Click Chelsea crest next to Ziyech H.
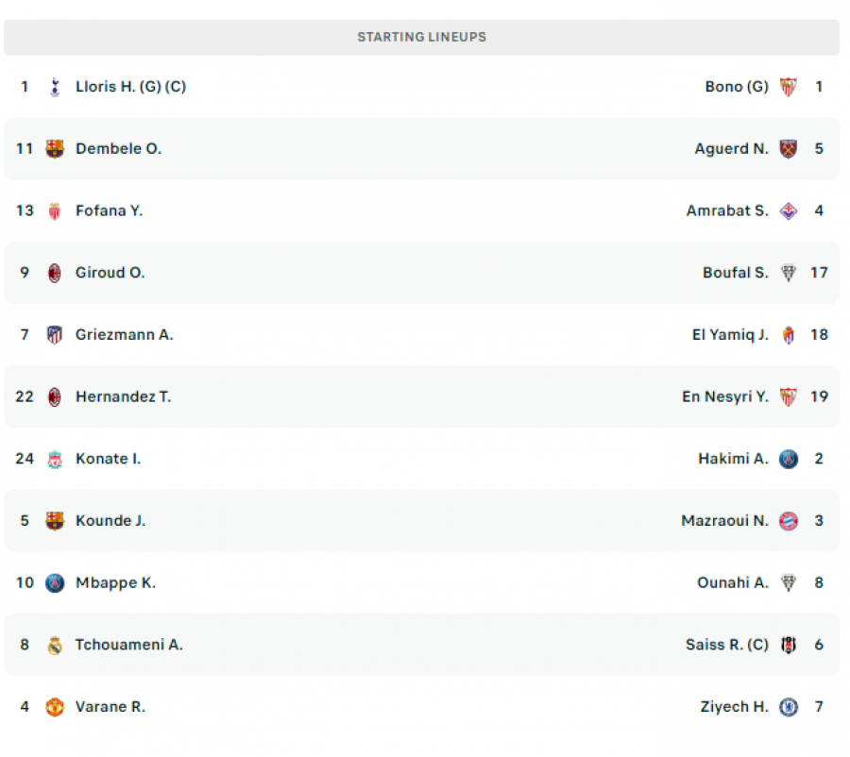Screen dimensions: 850x757 789,707
